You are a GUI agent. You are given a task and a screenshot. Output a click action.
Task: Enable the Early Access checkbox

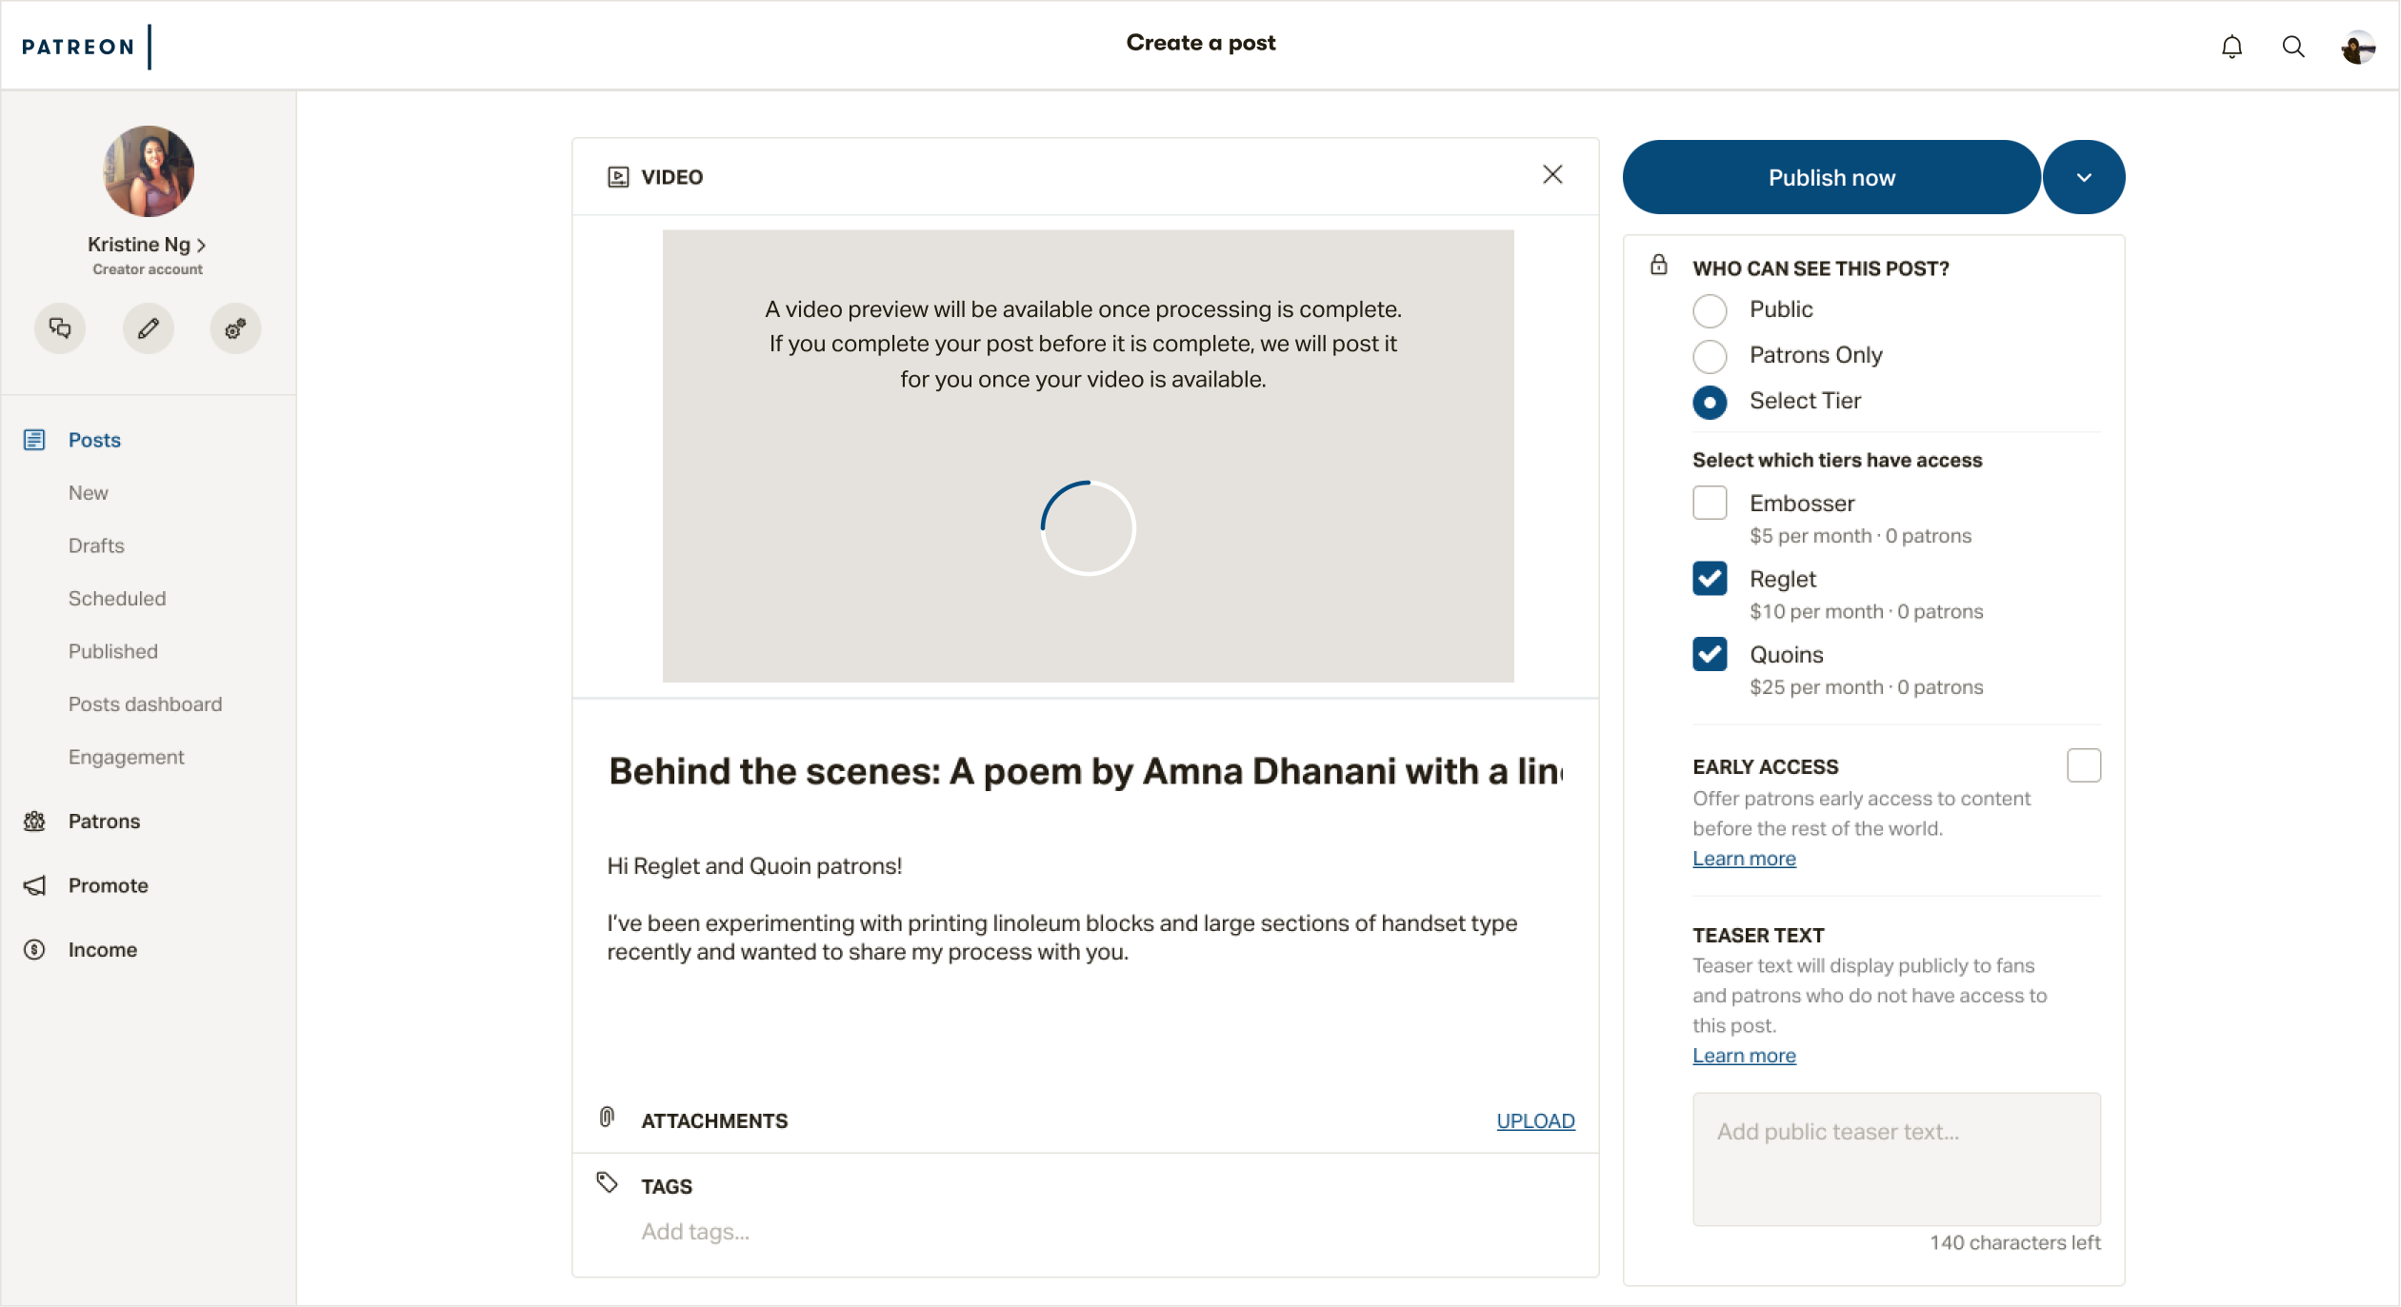(2083, 765)
